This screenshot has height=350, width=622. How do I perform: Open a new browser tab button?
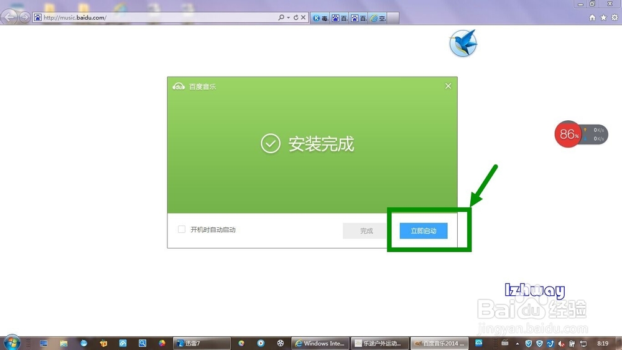[392, 18]
